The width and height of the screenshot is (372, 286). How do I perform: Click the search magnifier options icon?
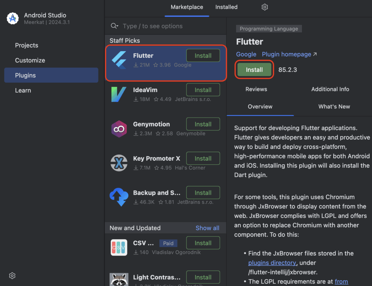[114, 26]
